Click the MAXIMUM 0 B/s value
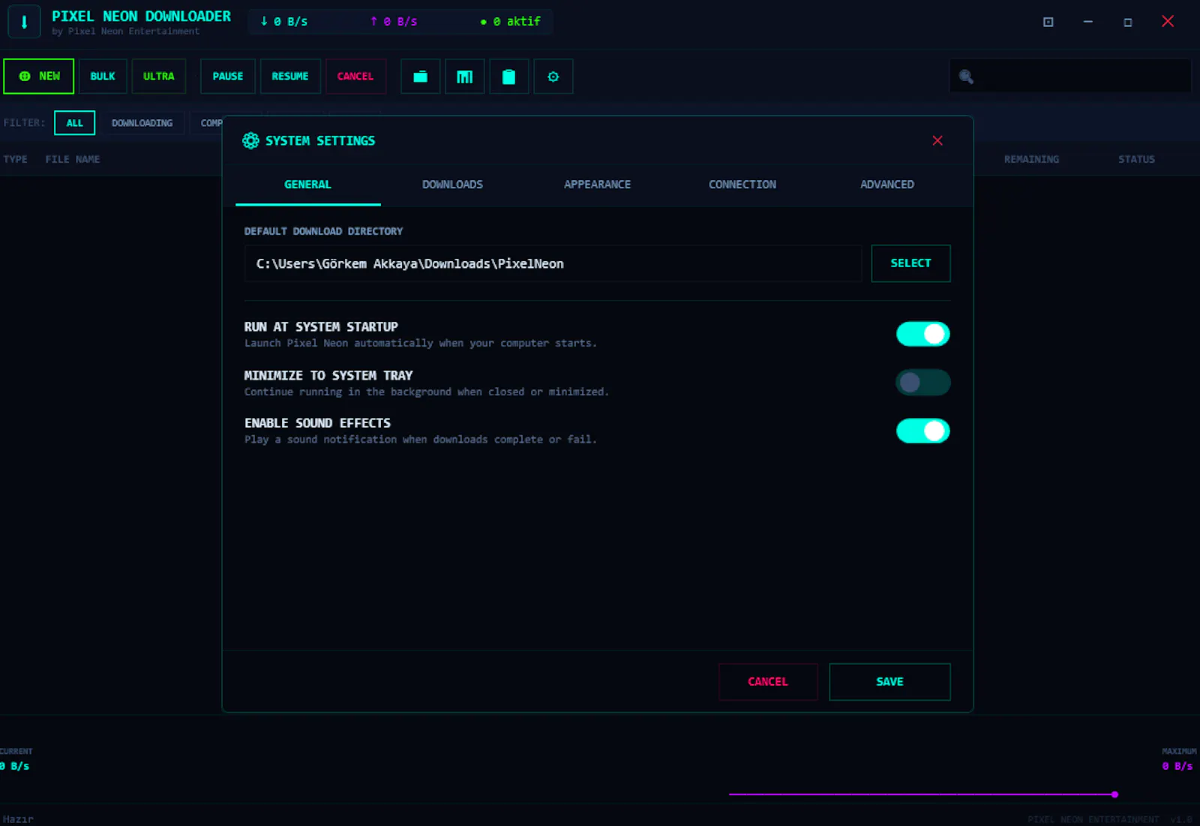The width and height of the screenshot is (1200, 826). [x=1177, y=766]
